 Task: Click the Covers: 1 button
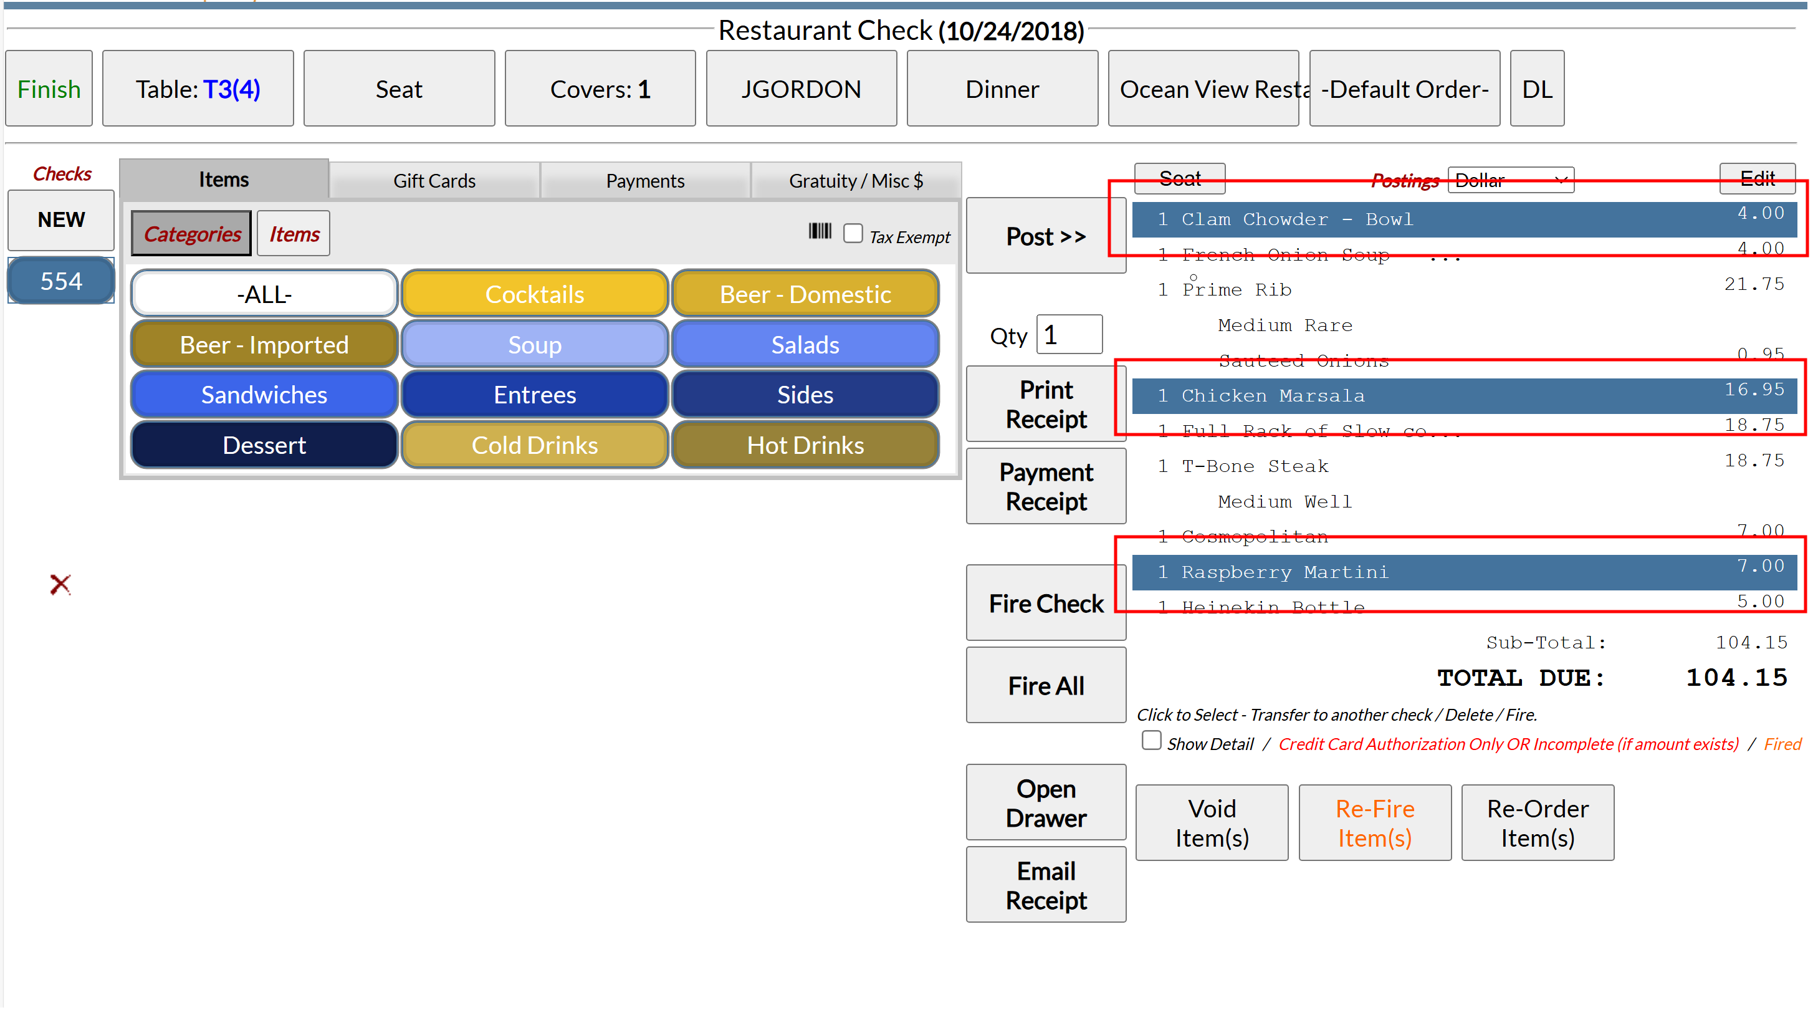[600, 89]
